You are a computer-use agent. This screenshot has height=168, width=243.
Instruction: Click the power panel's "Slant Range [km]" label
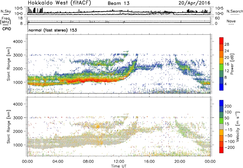[x=9, y=64]
